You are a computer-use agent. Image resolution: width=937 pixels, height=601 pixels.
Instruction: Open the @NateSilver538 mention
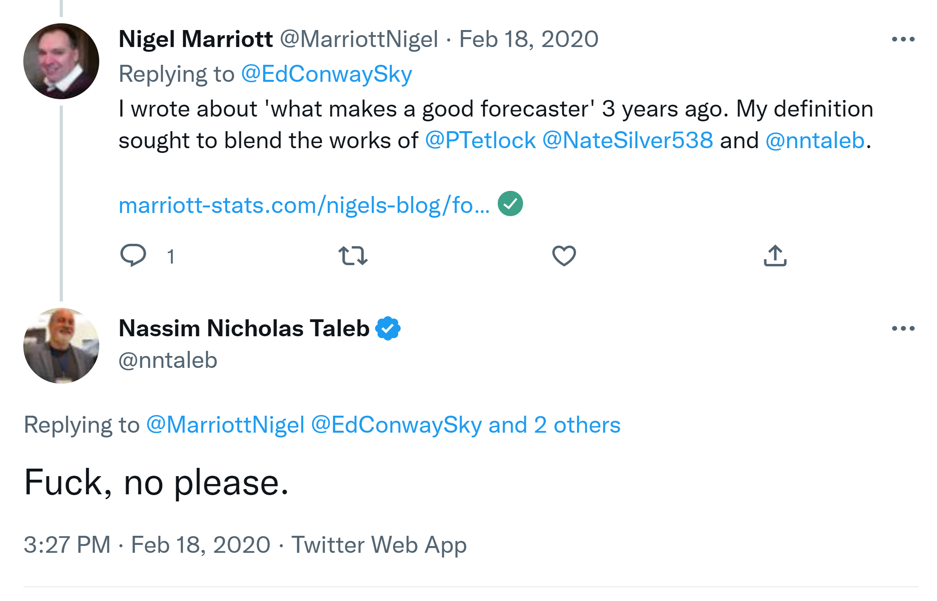coord(628,140)
